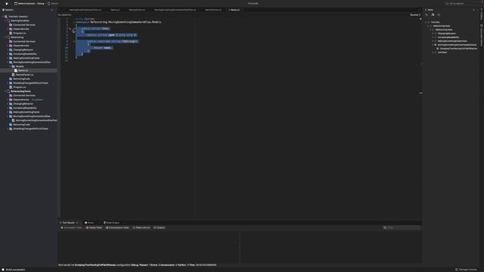Toggle Output display in Test Results
Image resolution: width=484 pixels, height=272 pixels.
(160, 227)
